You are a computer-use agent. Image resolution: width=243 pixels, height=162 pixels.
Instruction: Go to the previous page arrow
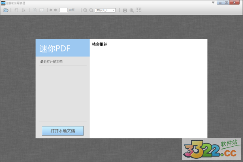tap(51, 10)
